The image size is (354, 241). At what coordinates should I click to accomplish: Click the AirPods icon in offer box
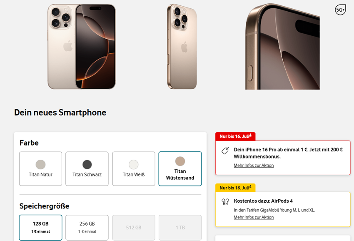coord(225,202)
